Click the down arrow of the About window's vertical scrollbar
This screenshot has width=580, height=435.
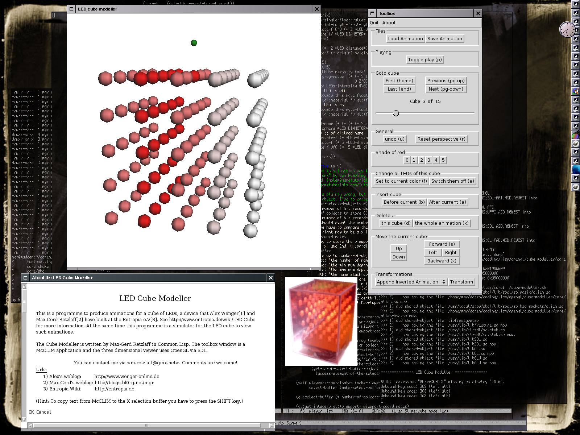tap(24, 419)
